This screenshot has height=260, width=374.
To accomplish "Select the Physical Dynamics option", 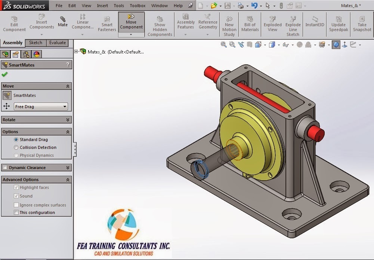I will click(x=16, y=155).
